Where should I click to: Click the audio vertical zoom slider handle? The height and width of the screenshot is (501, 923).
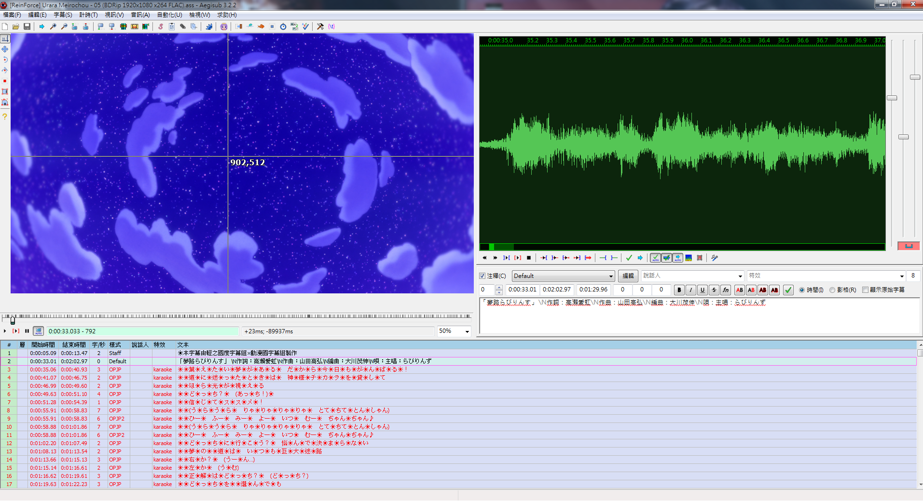[904, 137]
